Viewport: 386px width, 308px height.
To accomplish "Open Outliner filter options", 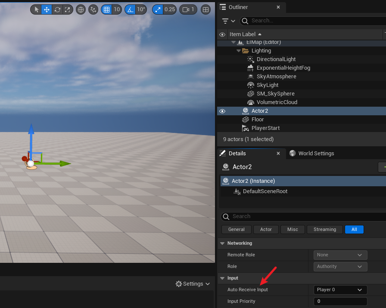I will [228, 21].
